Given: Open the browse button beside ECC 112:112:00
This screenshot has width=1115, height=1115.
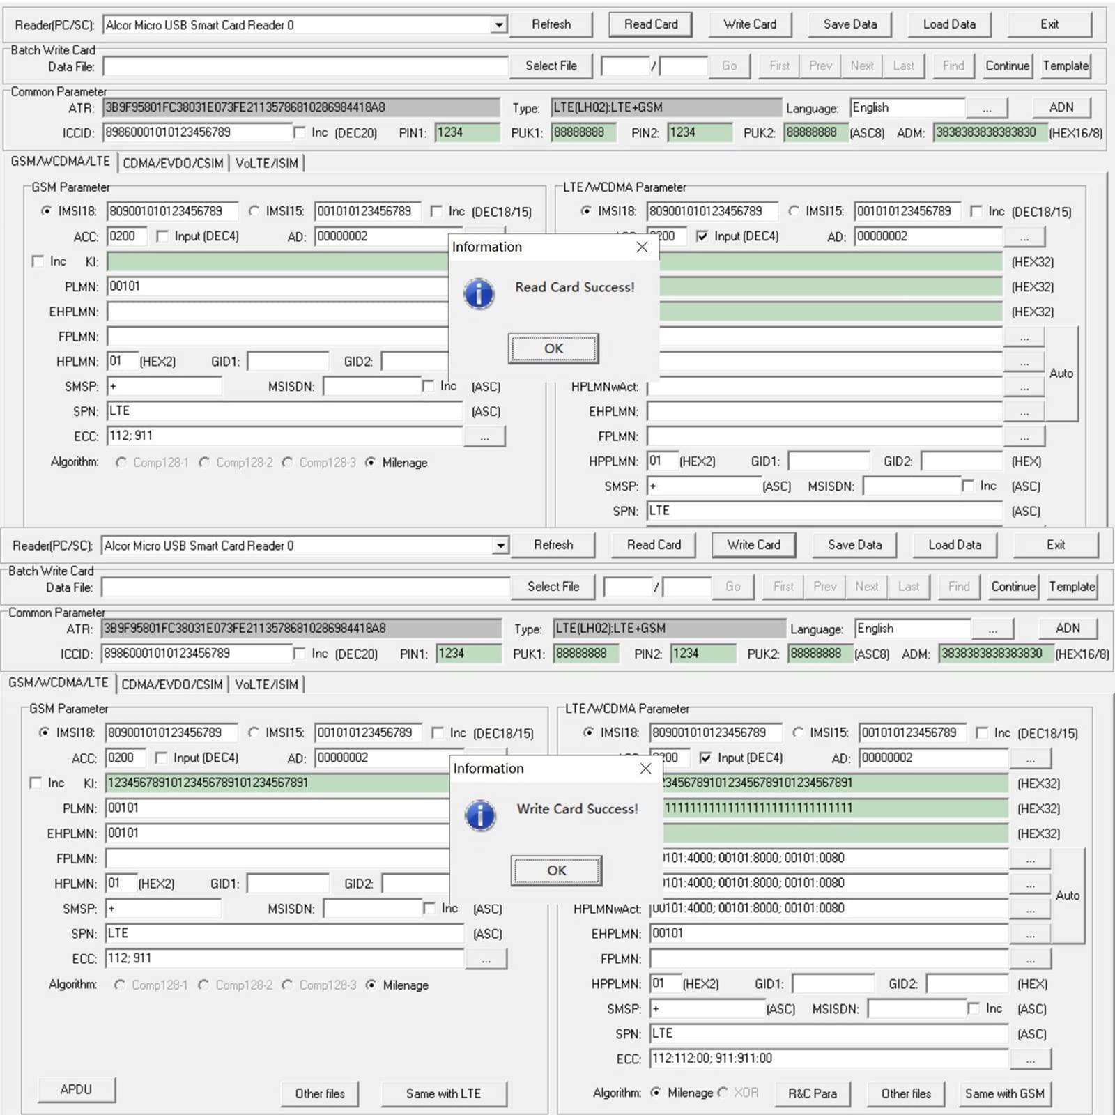Looking at the screenshot, I should [x=1030, y=1059].
